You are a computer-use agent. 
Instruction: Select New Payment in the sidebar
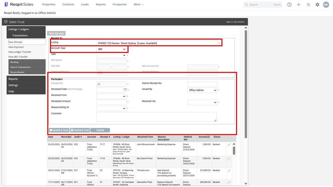(x=16, y=47)
